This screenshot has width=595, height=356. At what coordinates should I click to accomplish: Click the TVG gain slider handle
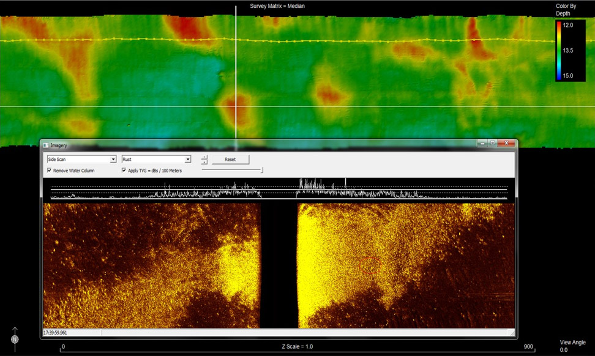[261, 170]
